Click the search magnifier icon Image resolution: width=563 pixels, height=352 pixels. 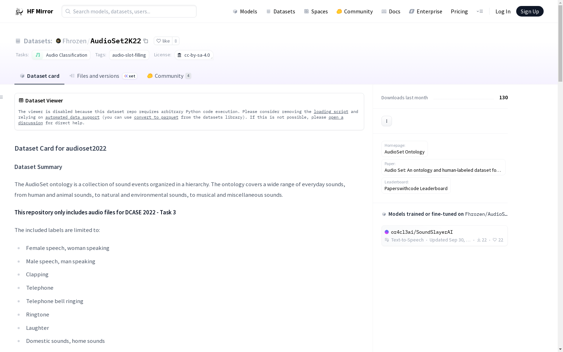pyautogui.click(x=68, y=11)
